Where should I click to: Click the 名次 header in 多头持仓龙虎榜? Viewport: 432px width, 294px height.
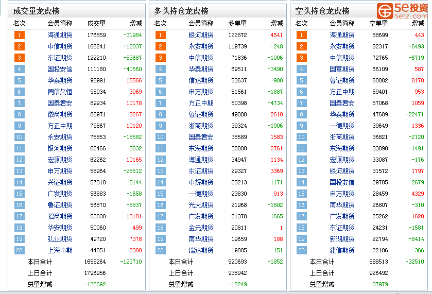tap(160, 23)
